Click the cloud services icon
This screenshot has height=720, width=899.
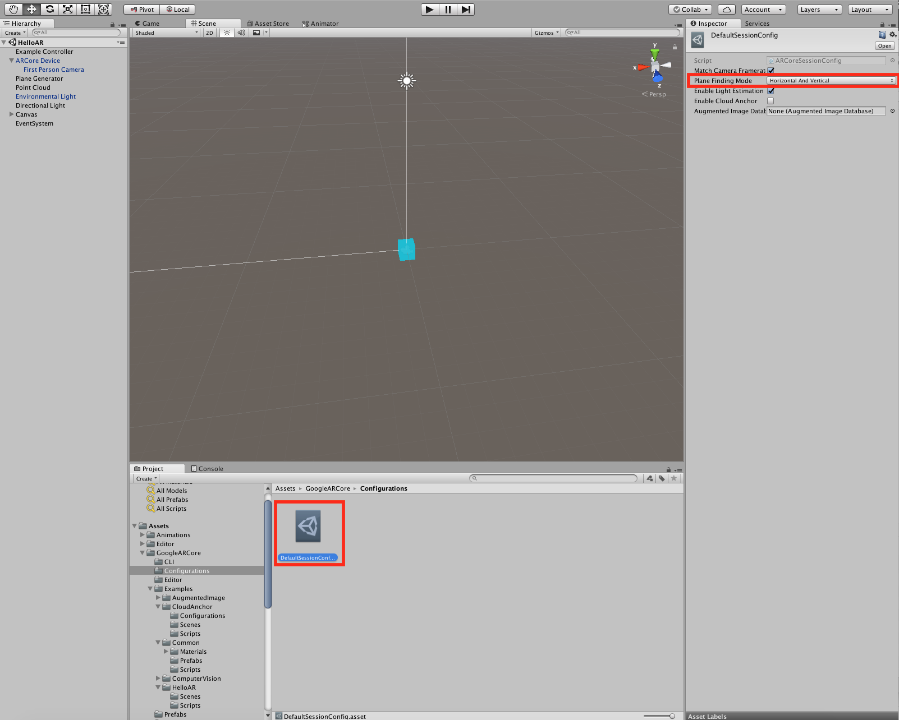(726, 10)
